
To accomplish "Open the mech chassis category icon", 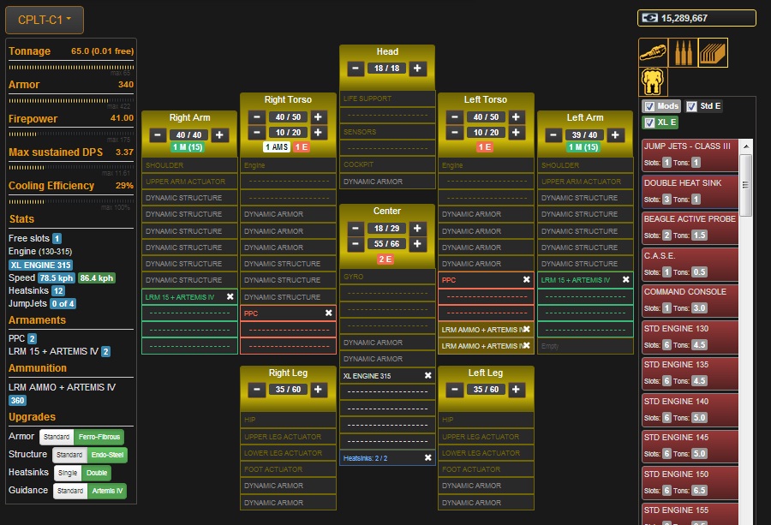I will (x=654, y=82).
